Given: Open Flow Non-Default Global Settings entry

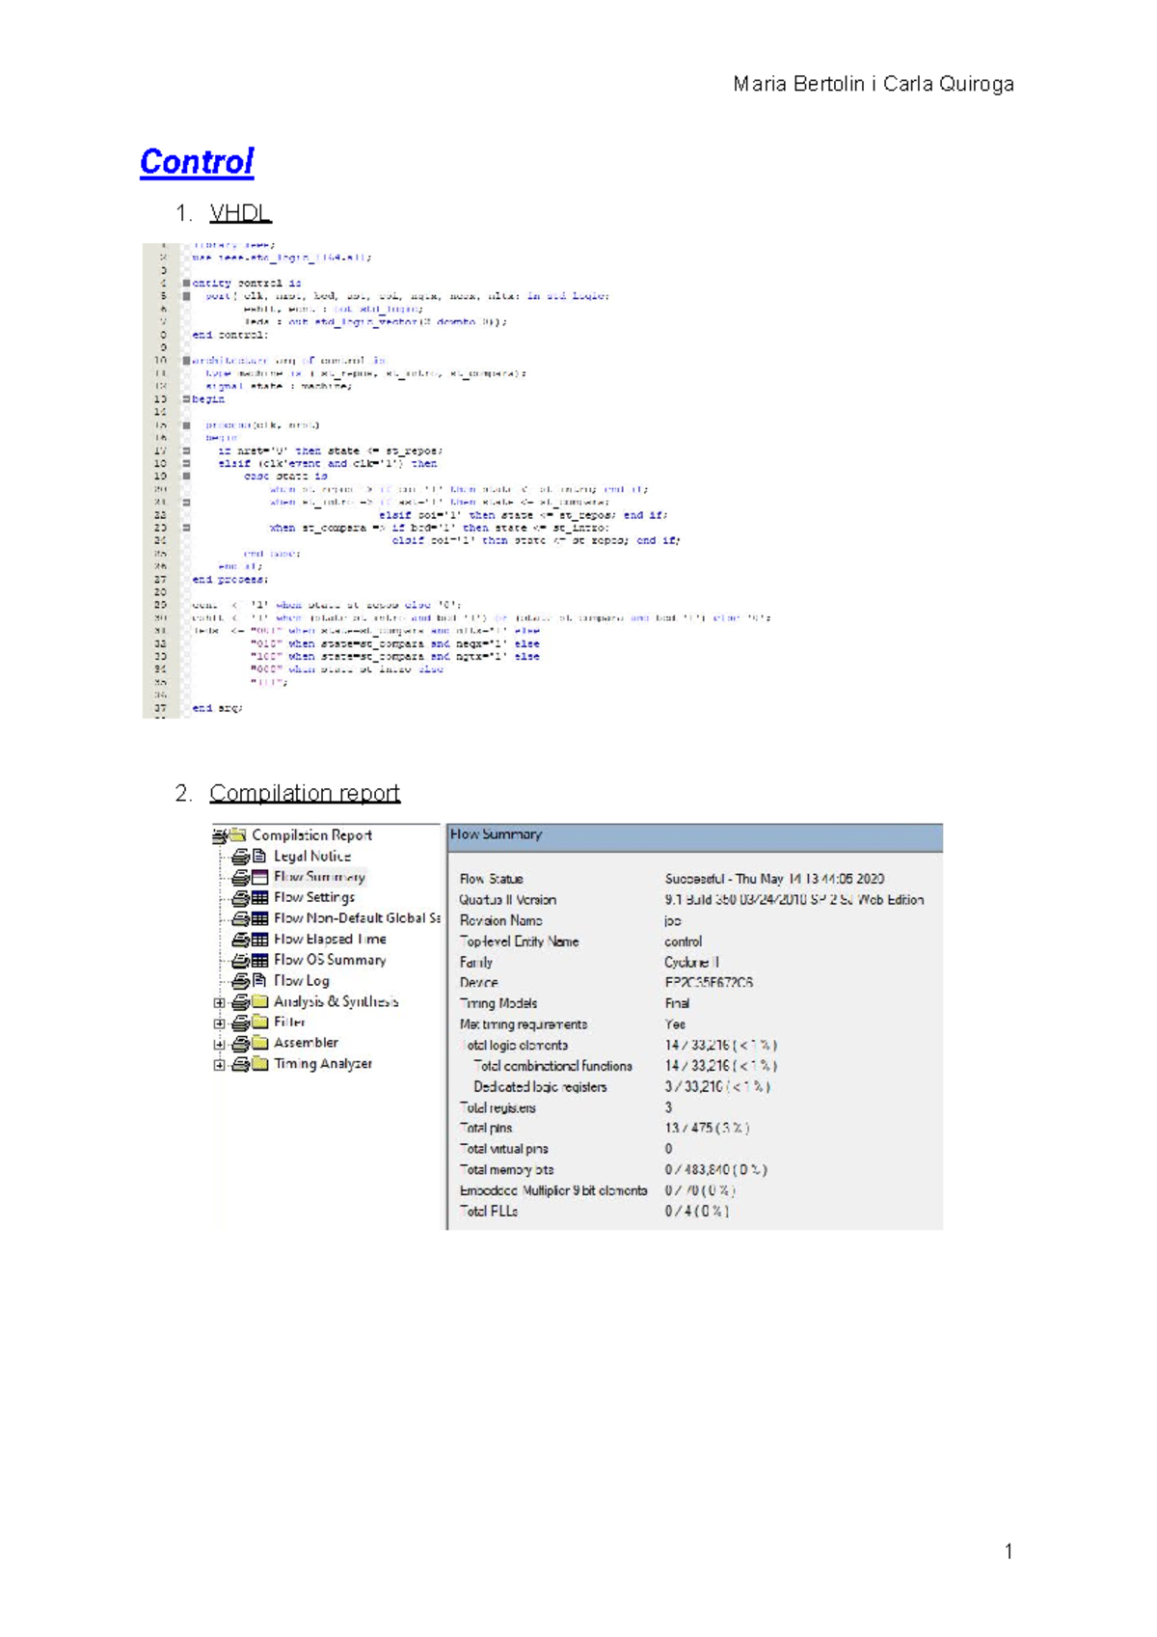Looking at the screenshot, I should [x=357, y=918].
